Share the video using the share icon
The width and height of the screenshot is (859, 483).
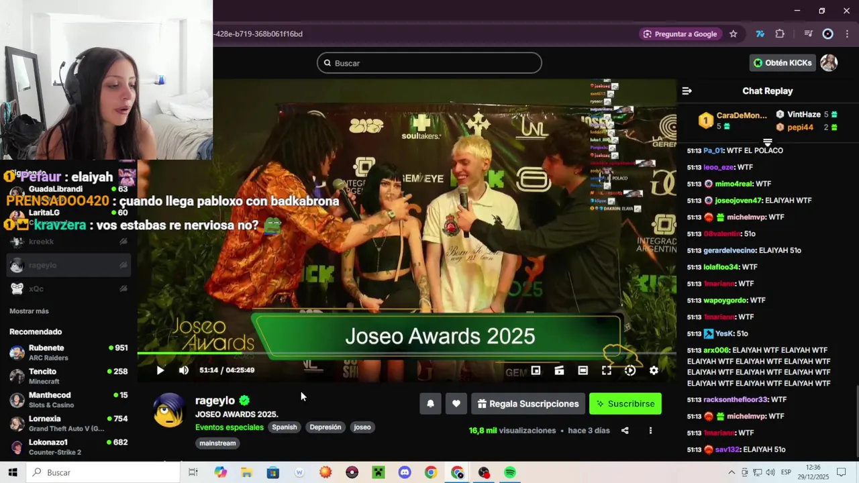coord(625,431)
